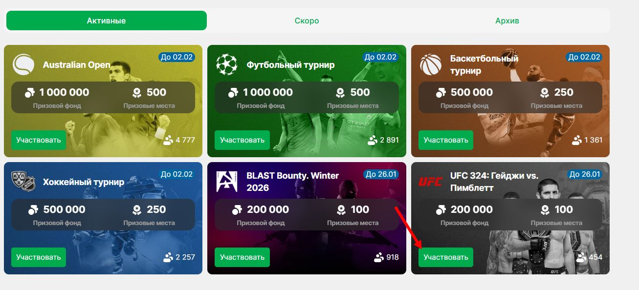Join the UFC 324 tournament via Участвовать

coord(446,257)
